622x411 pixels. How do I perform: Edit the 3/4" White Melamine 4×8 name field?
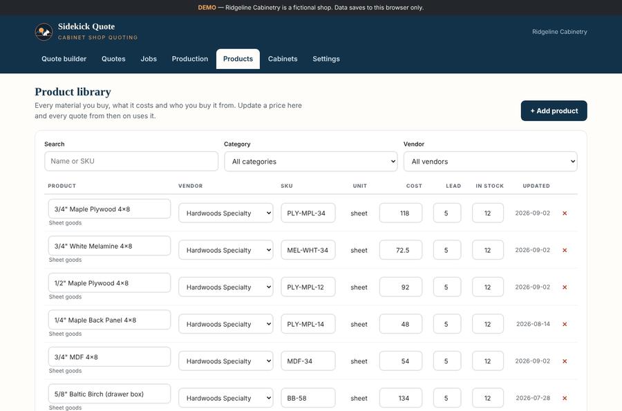tap(109, 246)
